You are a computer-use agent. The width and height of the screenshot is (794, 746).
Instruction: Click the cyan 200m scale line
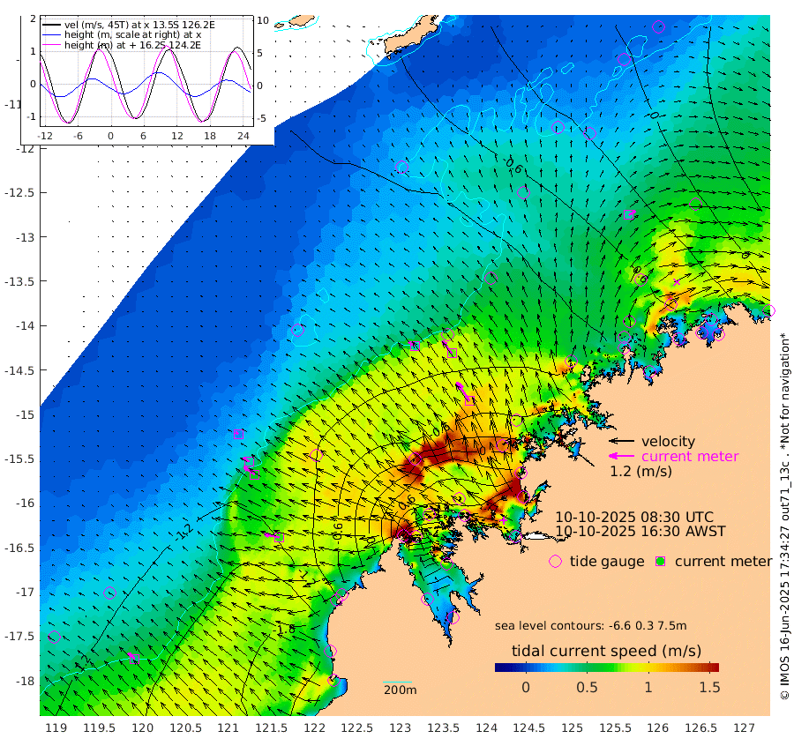397,683
